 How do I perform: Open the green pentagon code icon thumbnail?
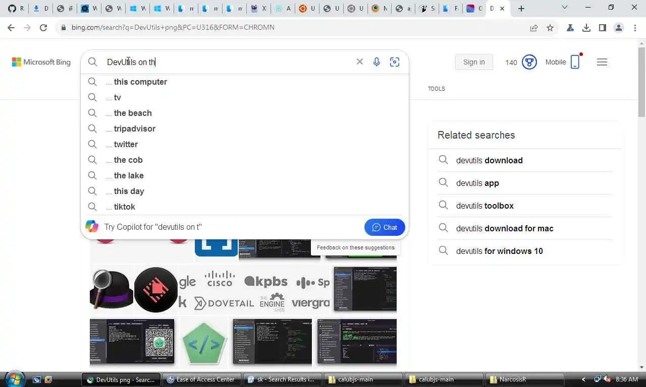click(x=203, y=343)
